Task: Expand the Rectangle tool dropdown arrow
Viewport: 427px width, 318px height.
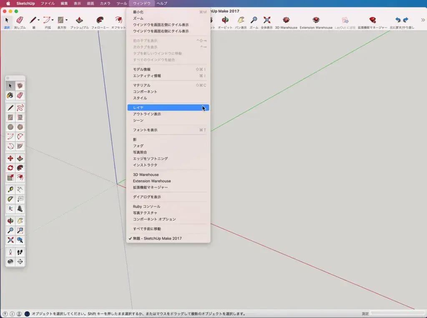Action: click(x=66, y=20)
